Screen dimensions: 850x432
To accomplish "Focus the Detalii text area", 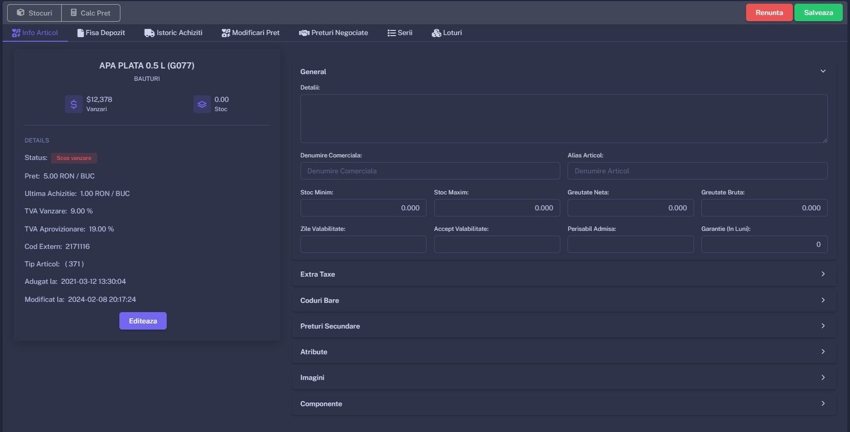I will (564, 118).
